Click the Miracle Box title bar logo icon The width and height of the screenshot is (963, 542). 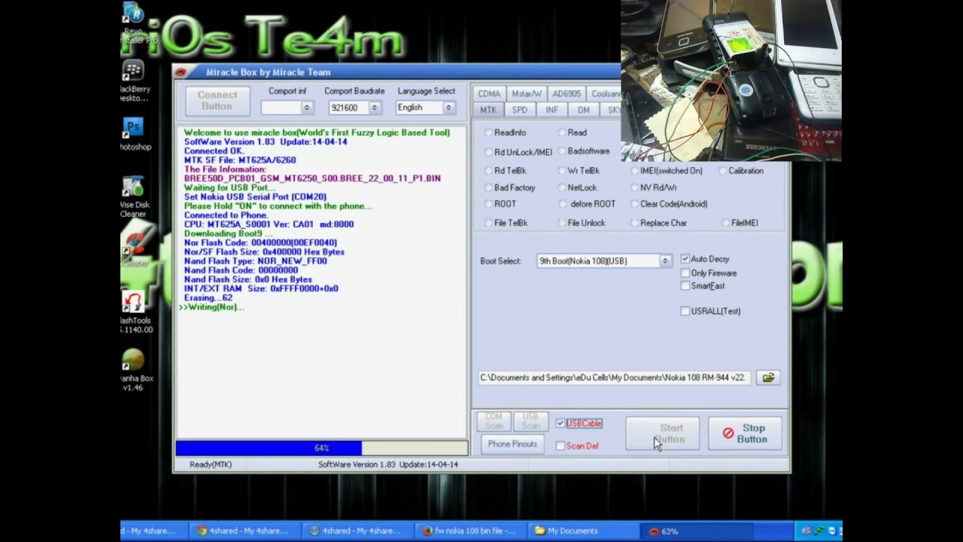tap(181, 72)
